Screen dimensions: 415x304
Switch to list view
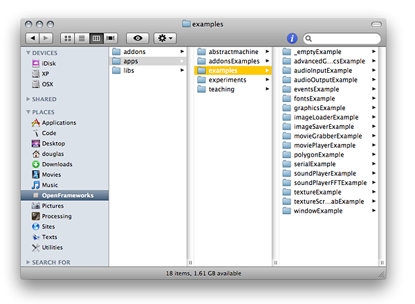[x=82, y=38]
